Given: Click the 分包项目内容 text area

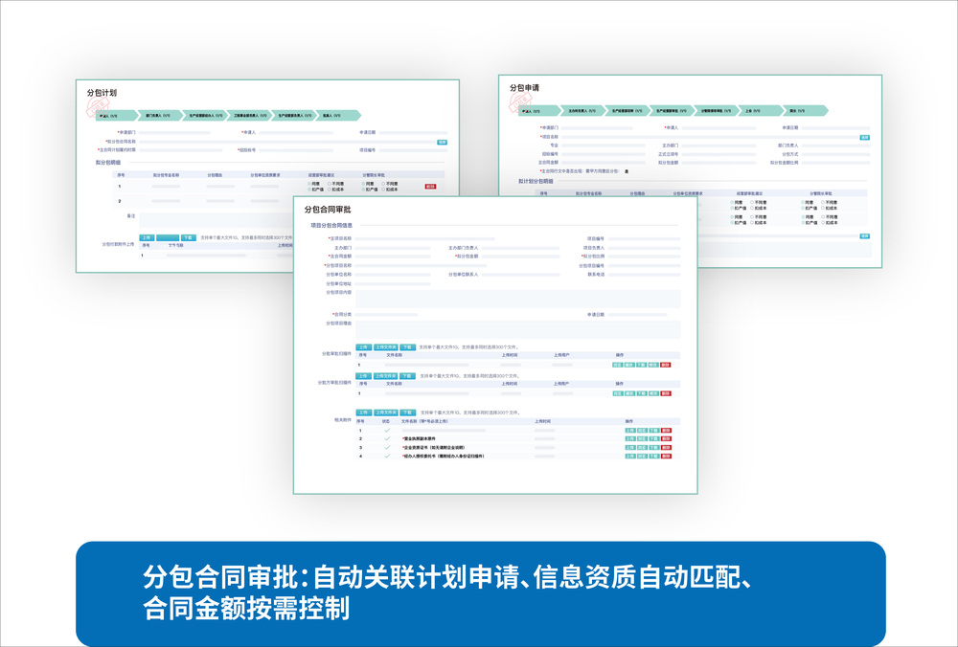Looking at the screenshot, I should point(517,300).
